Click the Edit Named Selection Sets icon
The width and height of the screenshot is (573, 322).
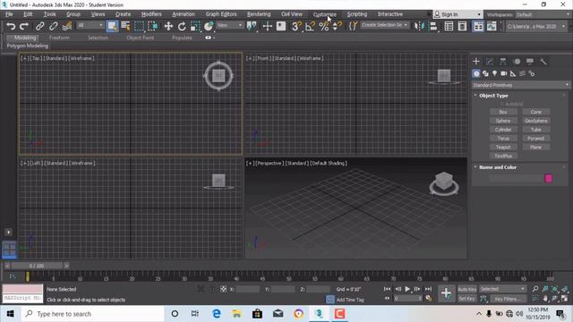[353, 26]
